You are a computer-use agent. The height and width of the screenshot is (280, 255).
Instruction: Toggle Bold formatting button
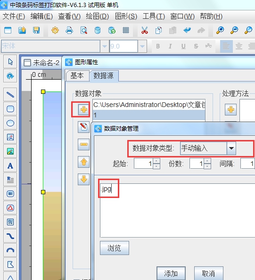coord(158,46)
